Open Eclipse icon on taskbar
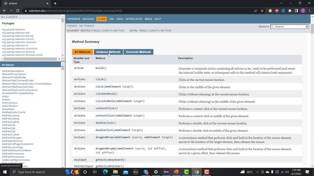The height and width of the screenshot is (176, 314). tap(166, 172)
